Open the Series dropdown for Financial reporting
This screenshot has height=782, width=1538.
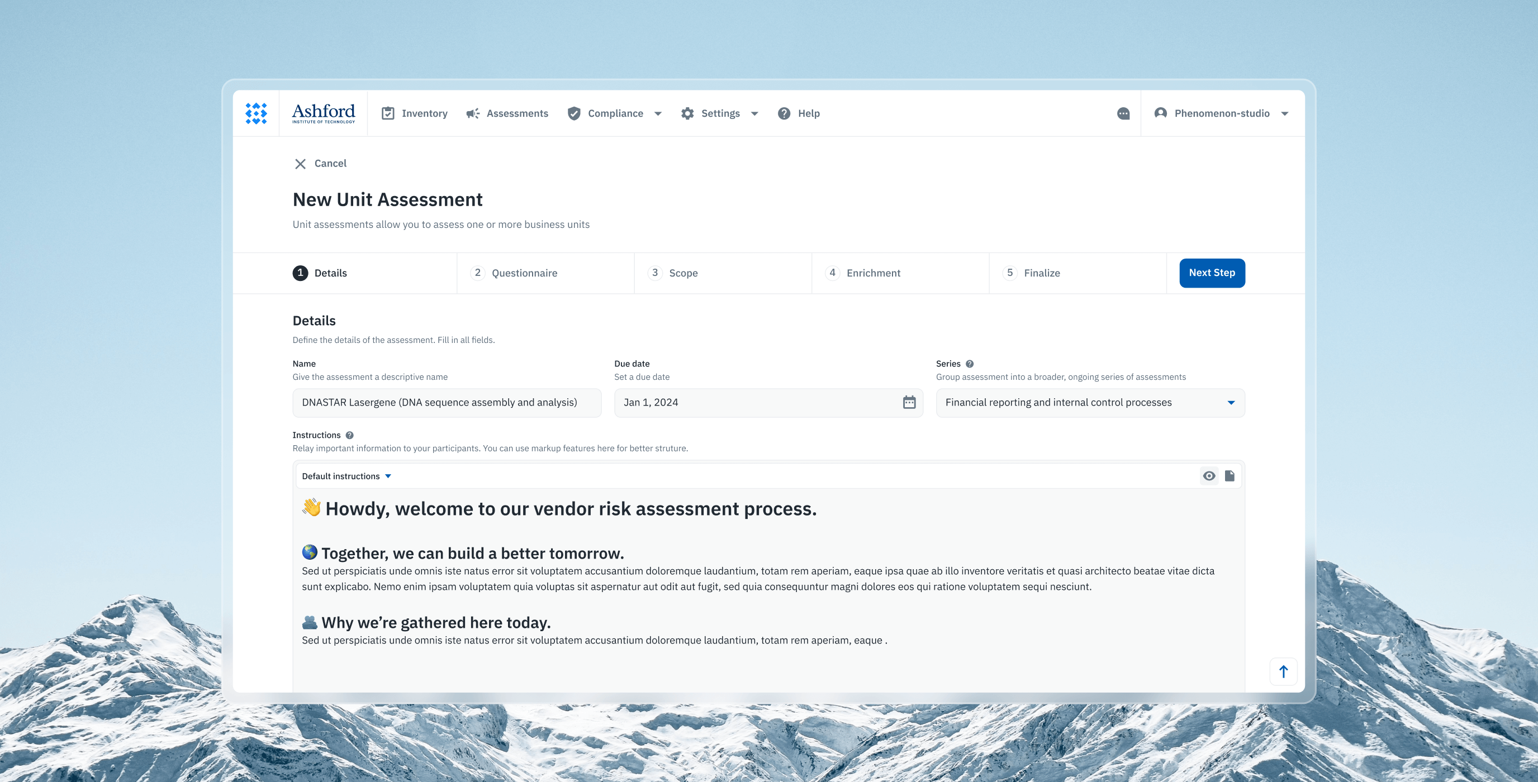pos(1230,402)
